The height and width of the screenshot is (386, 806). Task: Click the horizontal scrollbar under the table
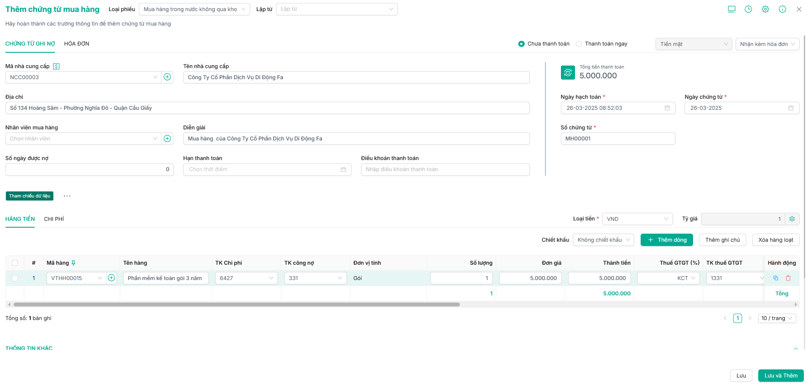pyautogui.click(x=237, y=305)
